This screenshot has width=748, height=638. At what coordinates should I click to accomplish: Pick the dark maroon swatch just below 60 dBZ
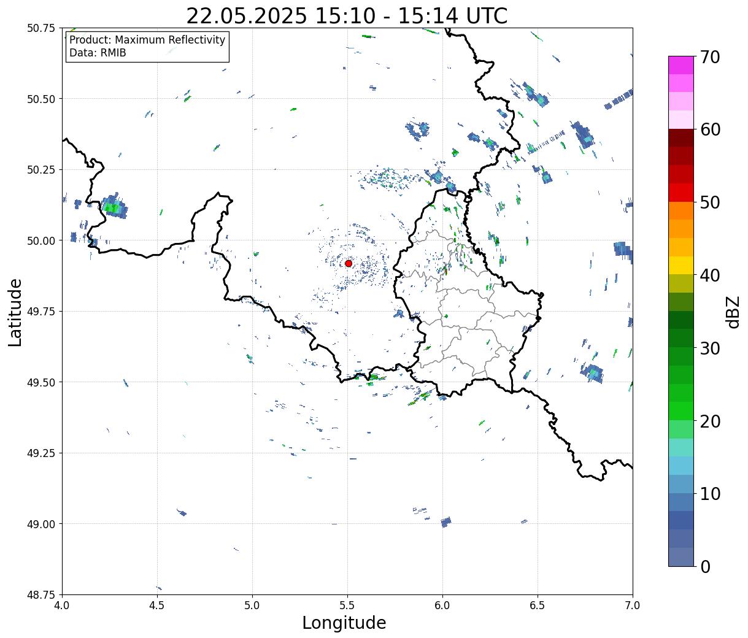681,138
